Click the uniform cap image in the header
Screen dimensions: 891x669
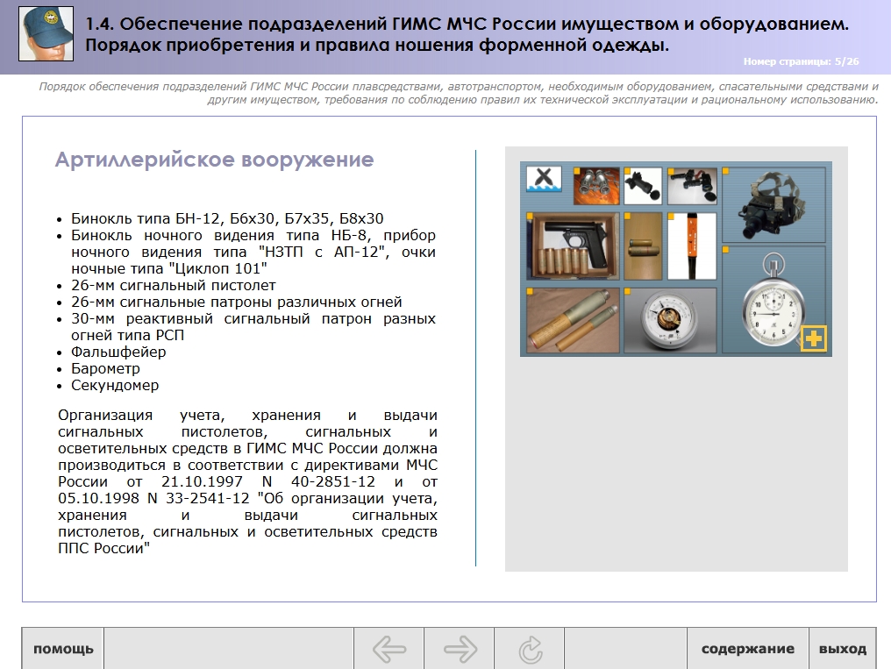pyautogui.click(x=46, y=33)
